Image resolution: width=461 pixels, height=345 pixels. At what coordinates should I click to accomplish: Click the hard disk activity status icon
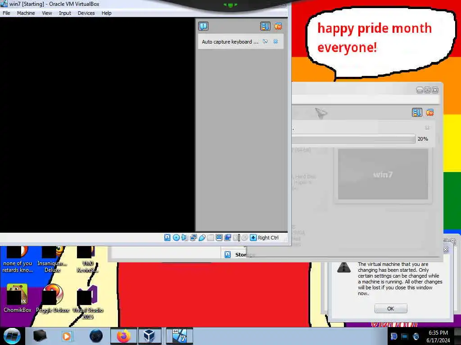[x=167, y=237]
